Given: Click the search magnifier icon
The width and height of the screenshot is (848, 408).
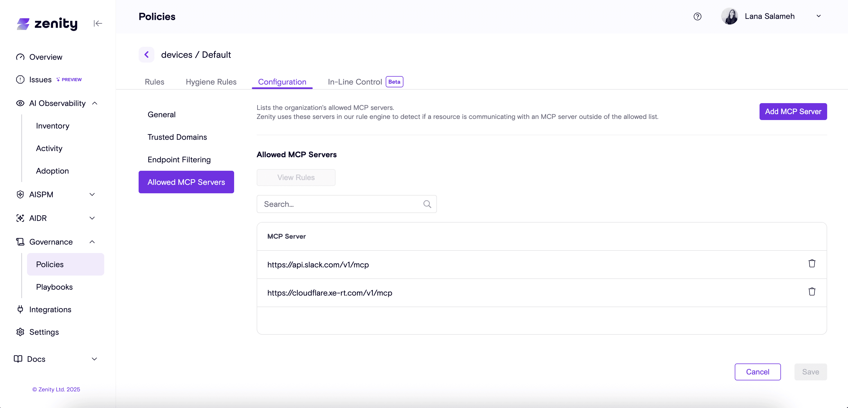Looking at the screenshot, I should tap(427, 204).
